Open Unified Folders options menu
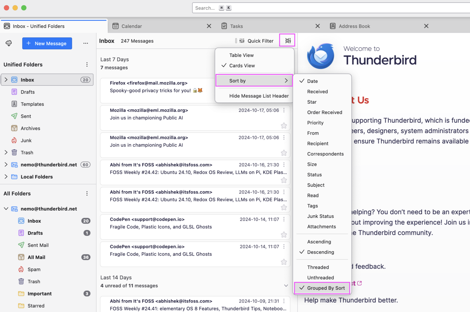Image resolution: width=470 pixels, height=312 pixels. pos(87,65)
